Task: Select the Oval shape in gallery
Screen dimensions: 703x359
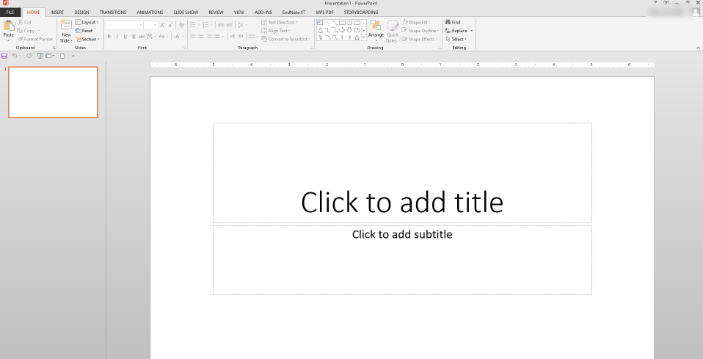Action: point(349,23)
